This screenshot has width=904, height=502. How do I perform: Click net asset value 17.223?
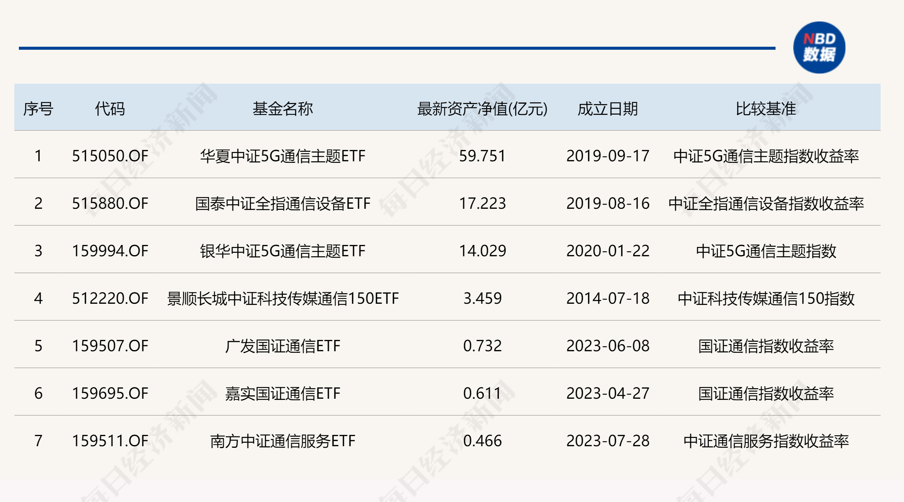click(x=482, y=204)
